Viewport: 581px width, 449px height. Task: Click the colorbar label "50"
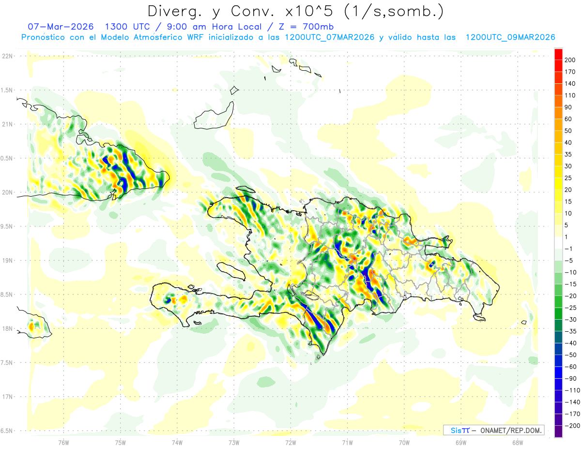(x=568, y=131)
